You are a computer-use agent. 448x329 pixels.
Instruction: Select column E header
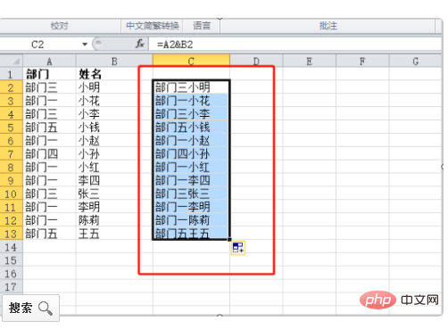coord(310,62)
